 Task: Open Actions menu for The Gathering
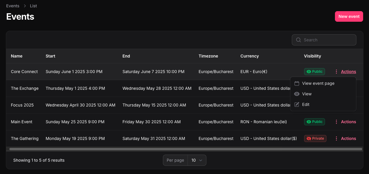coord(348,138)
